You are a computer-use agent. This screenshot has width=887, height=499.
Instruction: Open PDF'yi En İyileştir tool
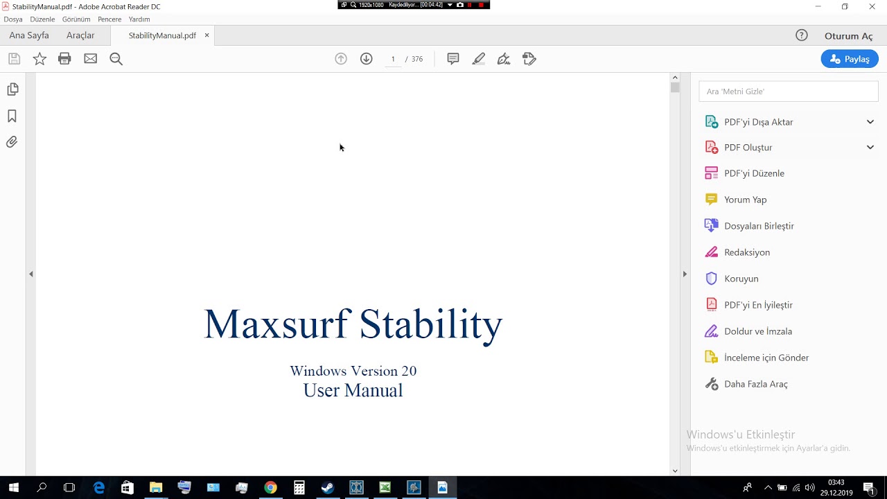point(759,305)
